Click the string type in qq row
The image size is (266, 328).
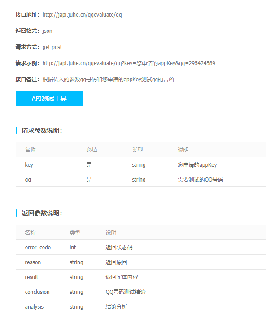pyautogui.click(x=139, y=180)
